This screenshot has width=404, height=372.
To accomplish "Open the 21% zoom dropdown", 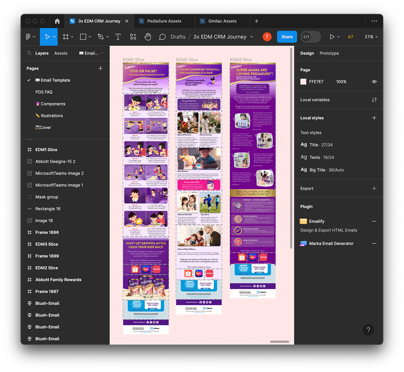I will click(371, 37).
